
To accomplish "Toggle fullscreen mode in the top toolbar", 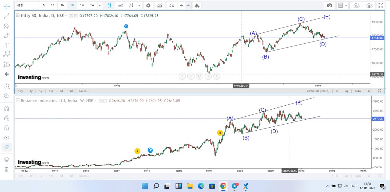I will [381, 5].
